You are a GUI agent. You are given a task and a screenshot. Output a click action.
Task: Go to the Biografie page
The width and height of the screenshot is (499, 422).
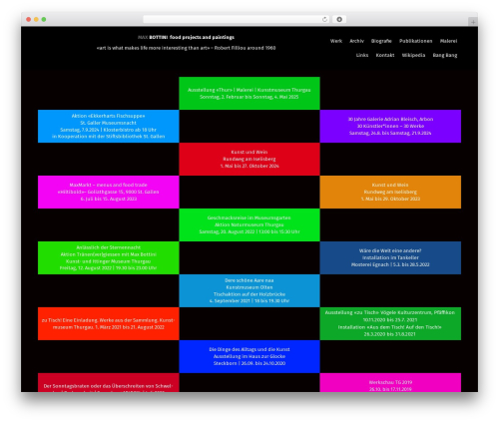coord(381,41)
